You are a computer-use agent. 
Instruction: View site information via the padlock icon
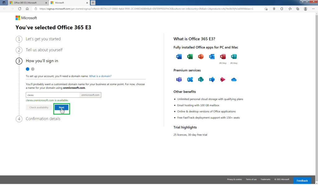pyautogui.click(x=36, y=9)
